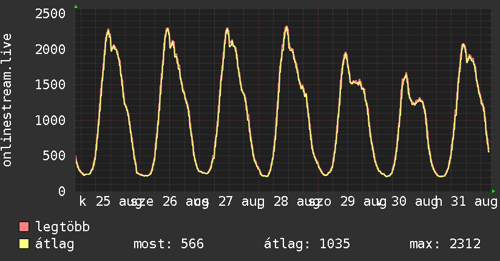
Task: Click the y-axis label 0
Action: tap(62, 191)
